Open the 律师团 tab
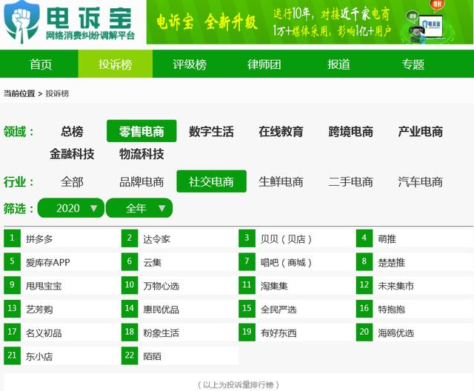The image size is (474, 391). pos(264,64)
